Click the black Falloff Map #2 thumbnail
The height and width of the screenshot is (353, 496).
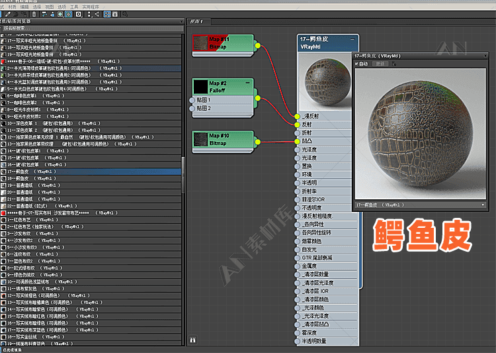(199, 87)
